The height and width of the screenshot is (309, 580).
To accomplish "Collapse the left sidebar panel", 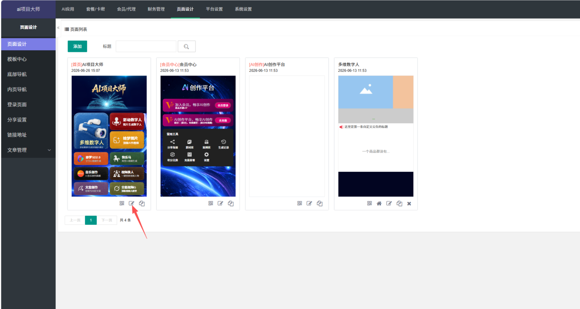I will pyautogui.click(x=58, y=28).
